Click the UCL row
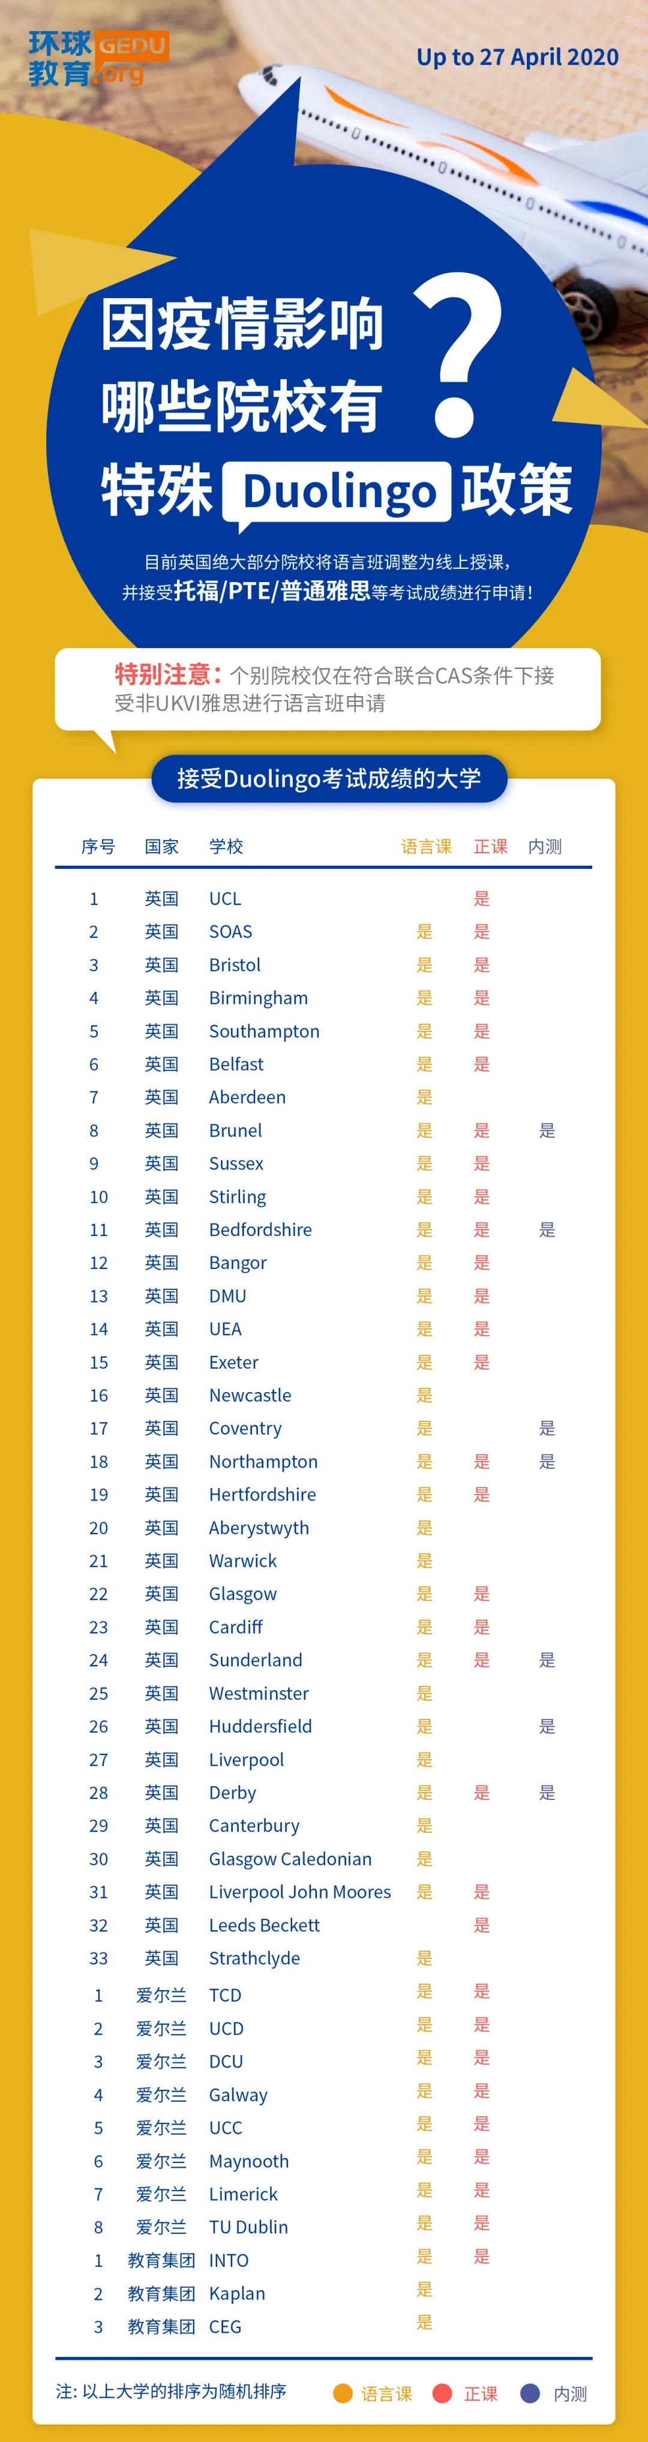Viewport: 648px width, 2442px height. point(323,899)
